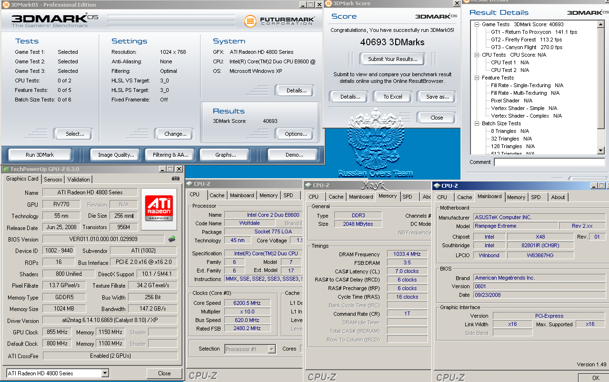Click Change under the Settings section
The image size is (609, 382).
point(174,134)
